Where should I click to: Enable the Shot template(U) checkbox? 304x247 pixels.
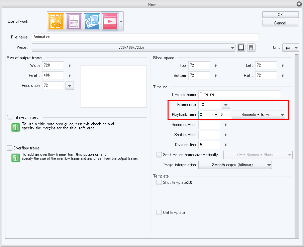coord(159,182)
